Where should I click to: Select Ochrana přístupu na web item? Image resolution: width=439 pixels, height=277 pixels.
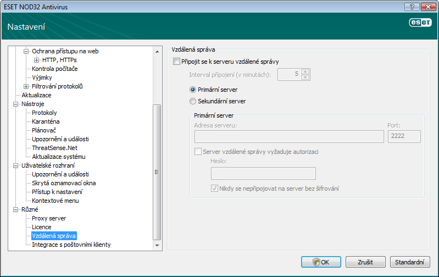(x=65, y=51)
